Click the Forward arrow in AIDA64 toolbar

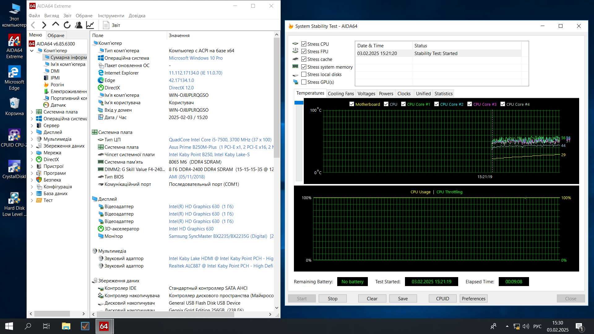tap(44, 25)
